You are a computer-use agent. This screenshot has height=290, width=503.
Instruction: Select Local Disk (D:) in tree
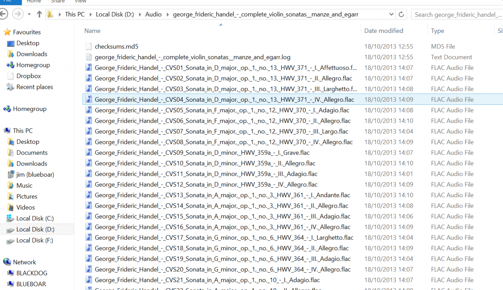tap(35, 229)
